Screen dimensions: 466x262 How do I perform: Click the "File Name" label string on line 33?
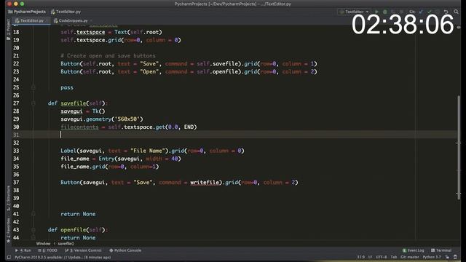(x=148, y=151)
